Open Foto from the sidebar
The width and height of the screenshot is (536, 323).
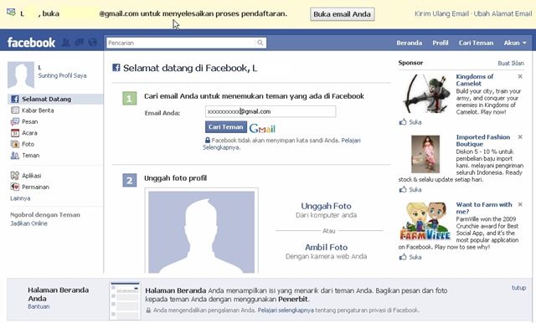click(x=28, y=144)
